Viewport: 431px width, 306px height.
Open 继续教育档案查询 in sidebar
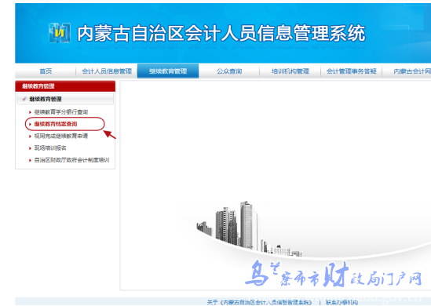click(x=56, y=124)
